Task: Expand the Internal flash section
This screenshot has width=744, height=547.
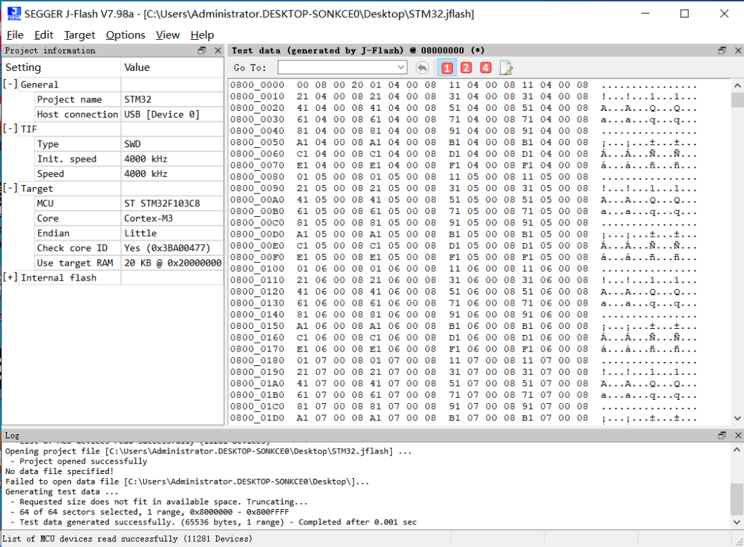Action: coord(10,277)
